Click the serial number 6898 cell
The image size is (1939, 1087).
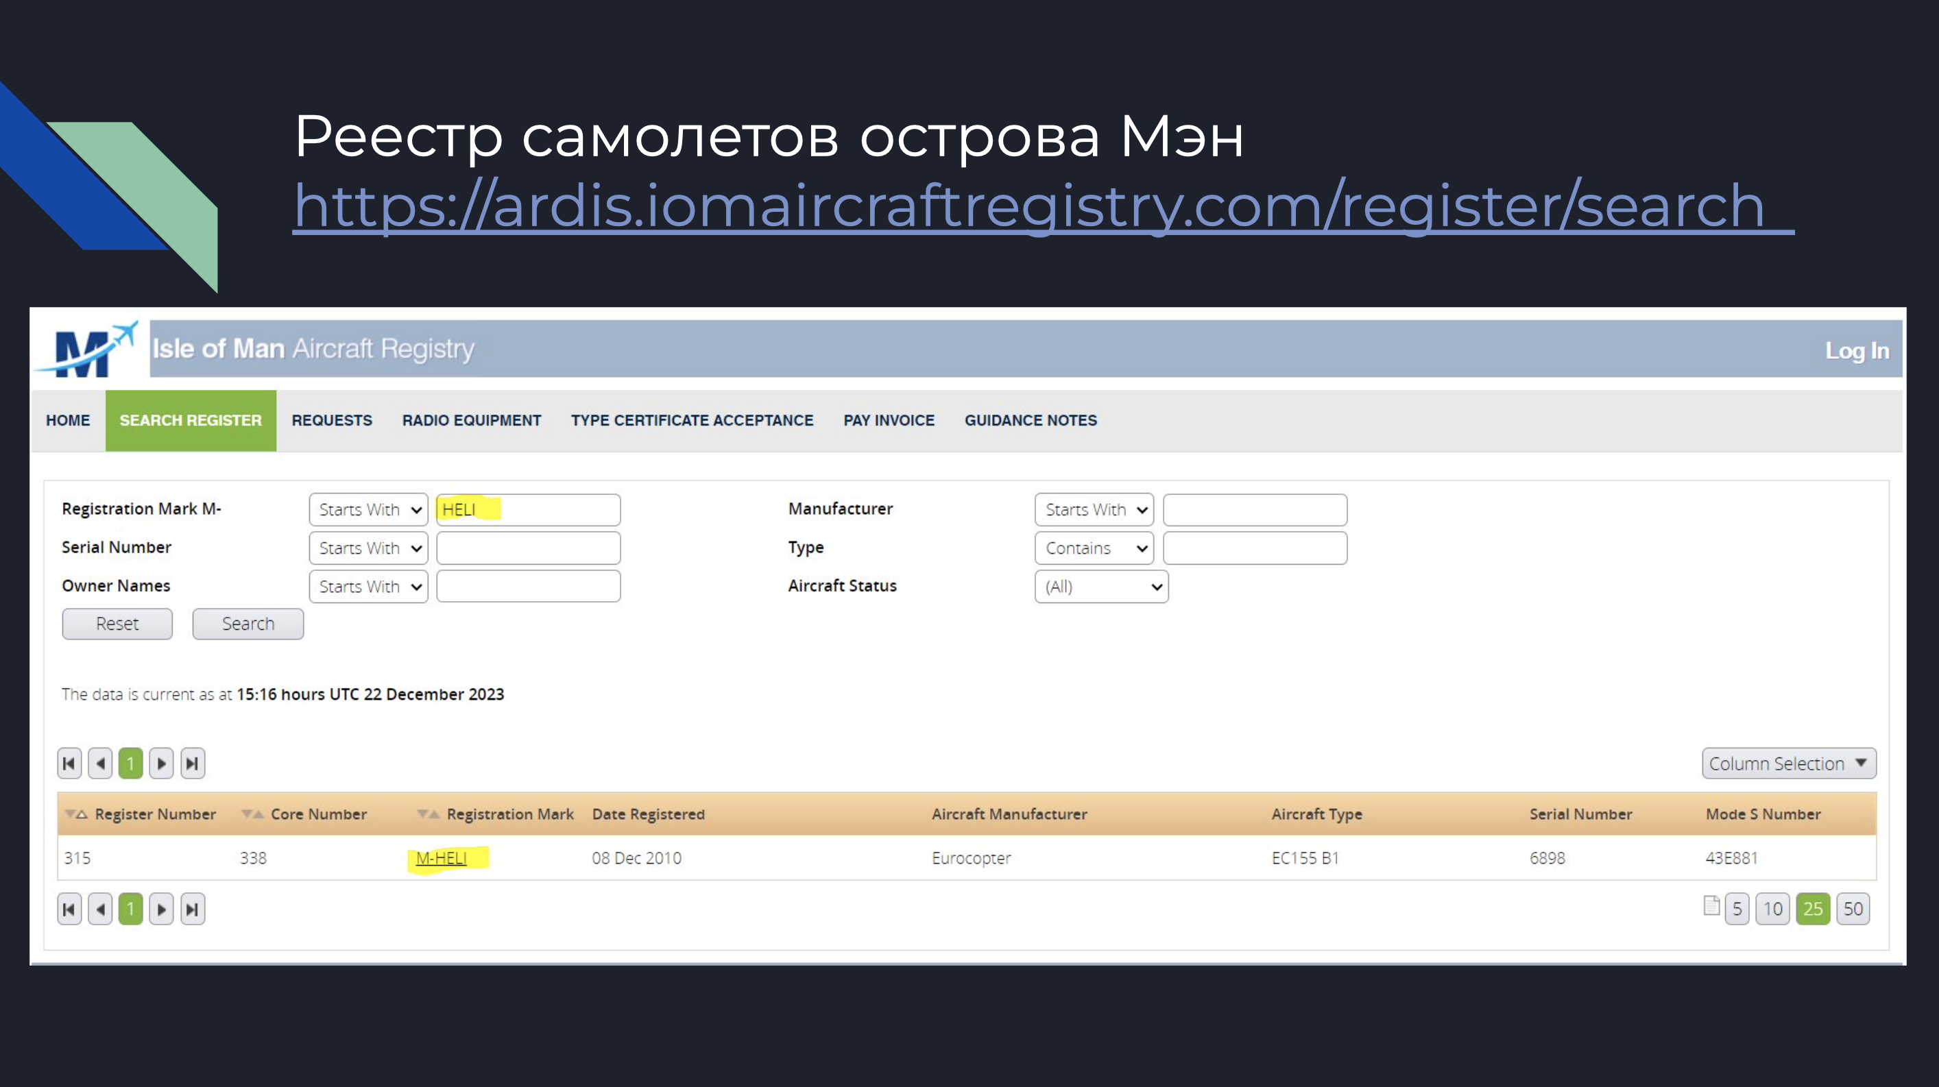click(1547, 858)
